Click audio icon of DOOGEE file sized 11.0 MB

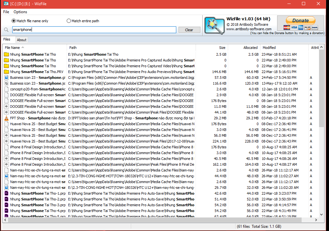click(x=6, y=106)
